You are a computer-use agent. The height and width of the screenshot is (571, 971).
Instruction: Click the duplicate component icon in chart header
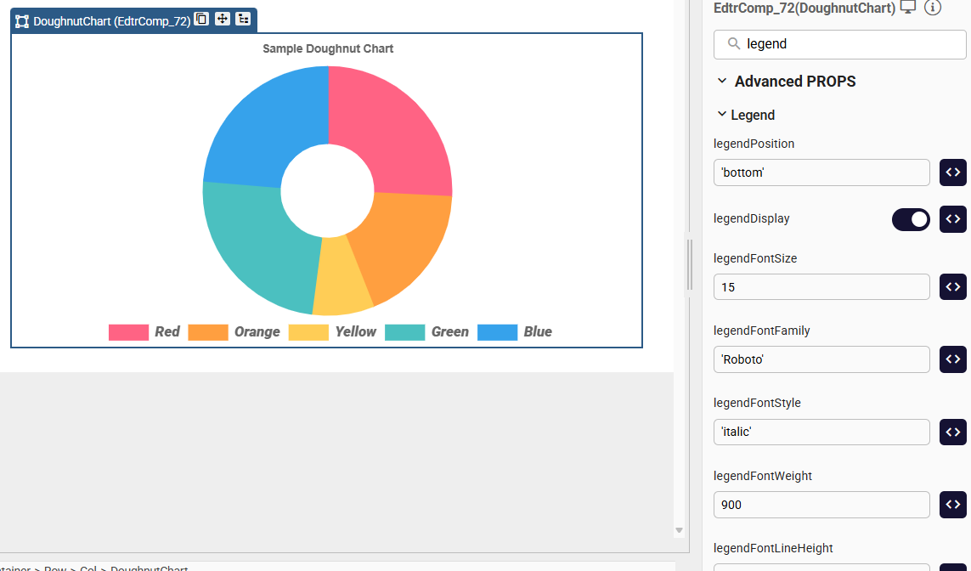[201, 20]
